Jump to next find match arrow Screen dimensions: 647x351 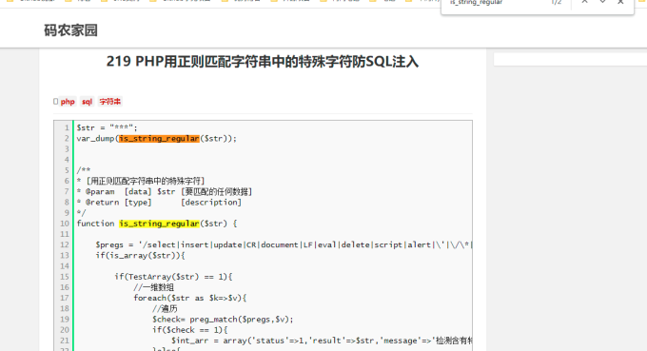click(x=602, y=2)
